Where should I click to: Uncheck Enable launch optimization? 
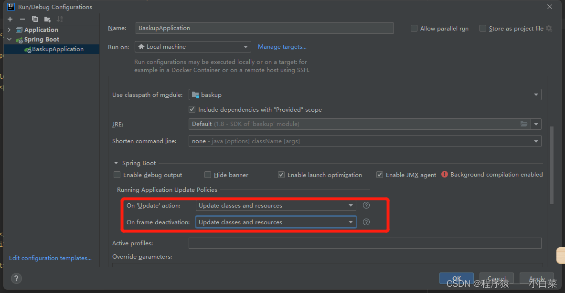point(281,175)
